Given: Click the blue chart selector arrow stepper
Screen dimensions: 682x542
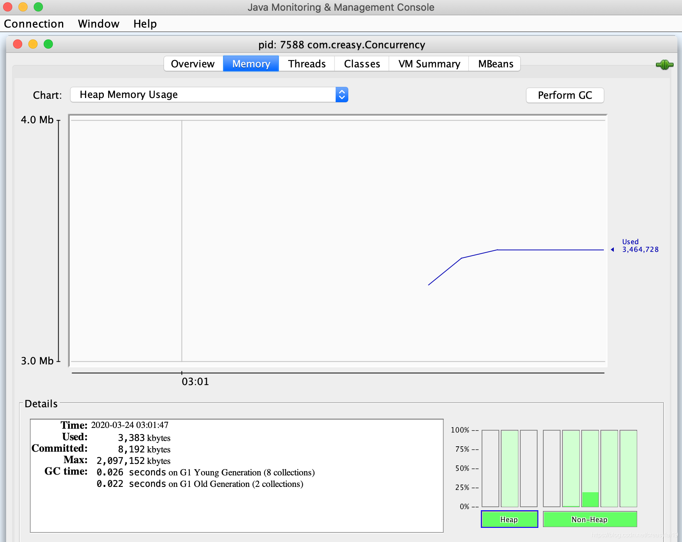Looking at the screenshot, I should point(342,95).
